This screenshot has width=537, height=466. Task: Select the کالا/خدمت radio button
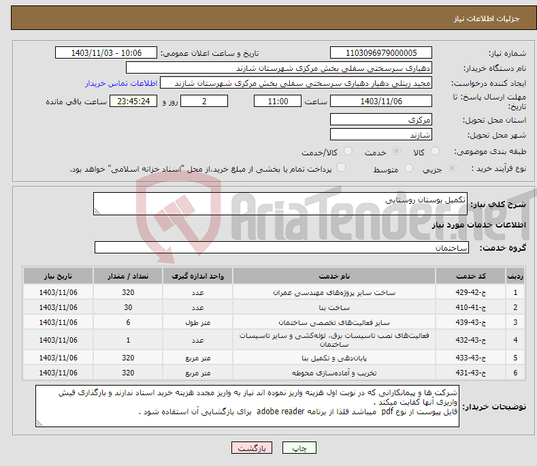pos(348,151)
